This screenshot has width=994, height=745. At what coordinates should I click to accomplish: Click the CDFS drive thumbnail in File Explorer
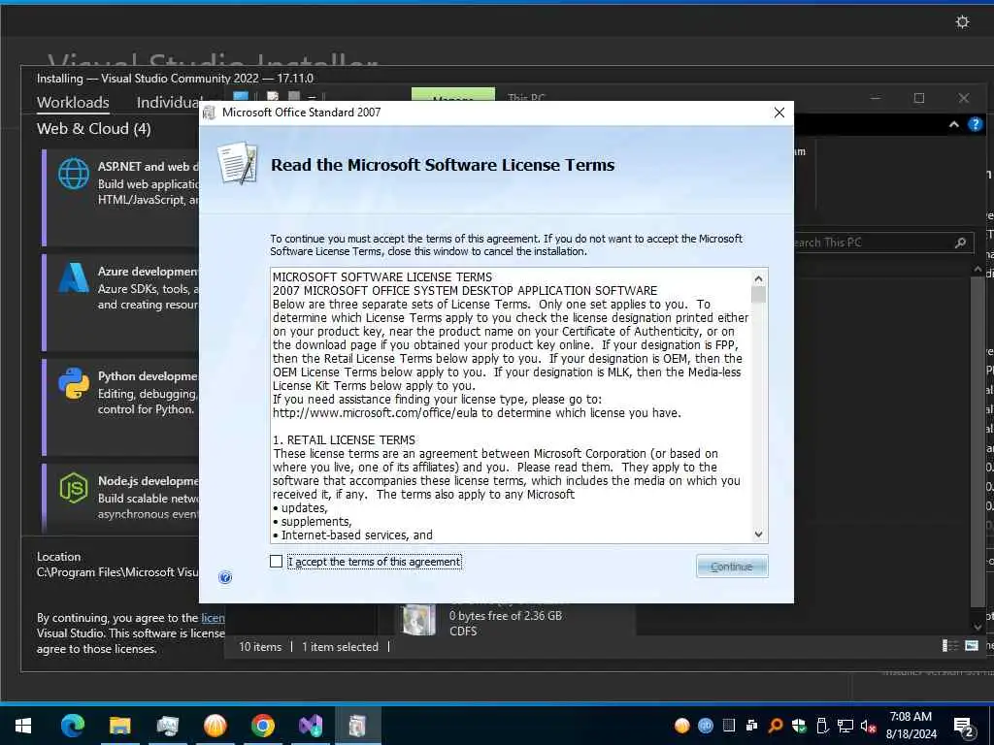click(418, 620)
